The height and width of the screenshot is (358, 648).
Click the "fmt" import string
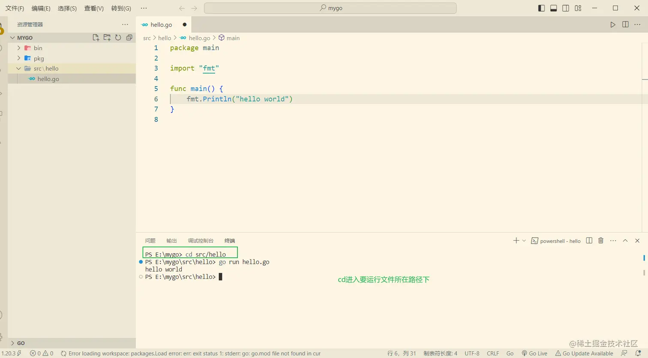[x=209, y=68]
